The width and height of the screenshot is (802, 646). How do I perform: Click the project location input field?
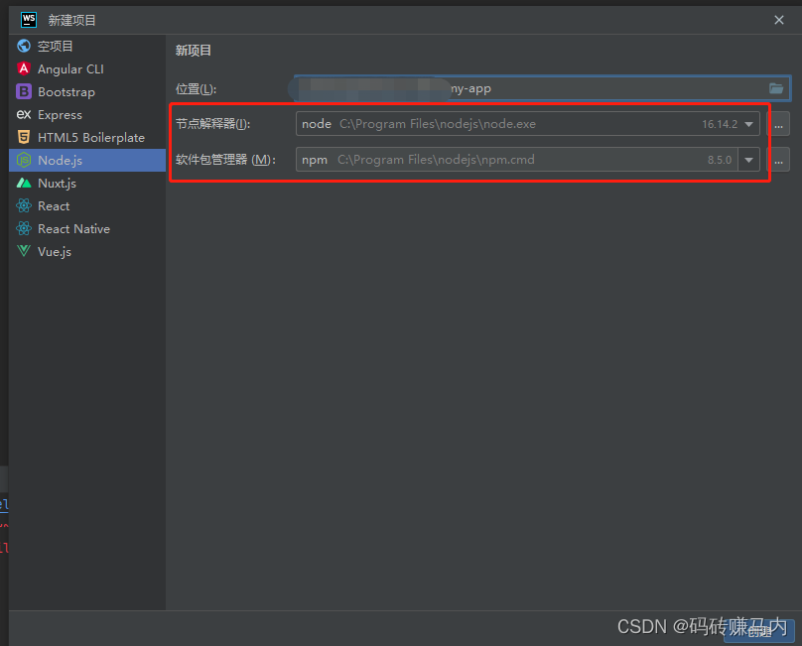click(542, 88)
